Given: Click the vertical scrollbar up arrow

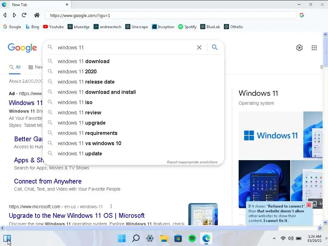Looking at the screenshot, I should 325,34.
